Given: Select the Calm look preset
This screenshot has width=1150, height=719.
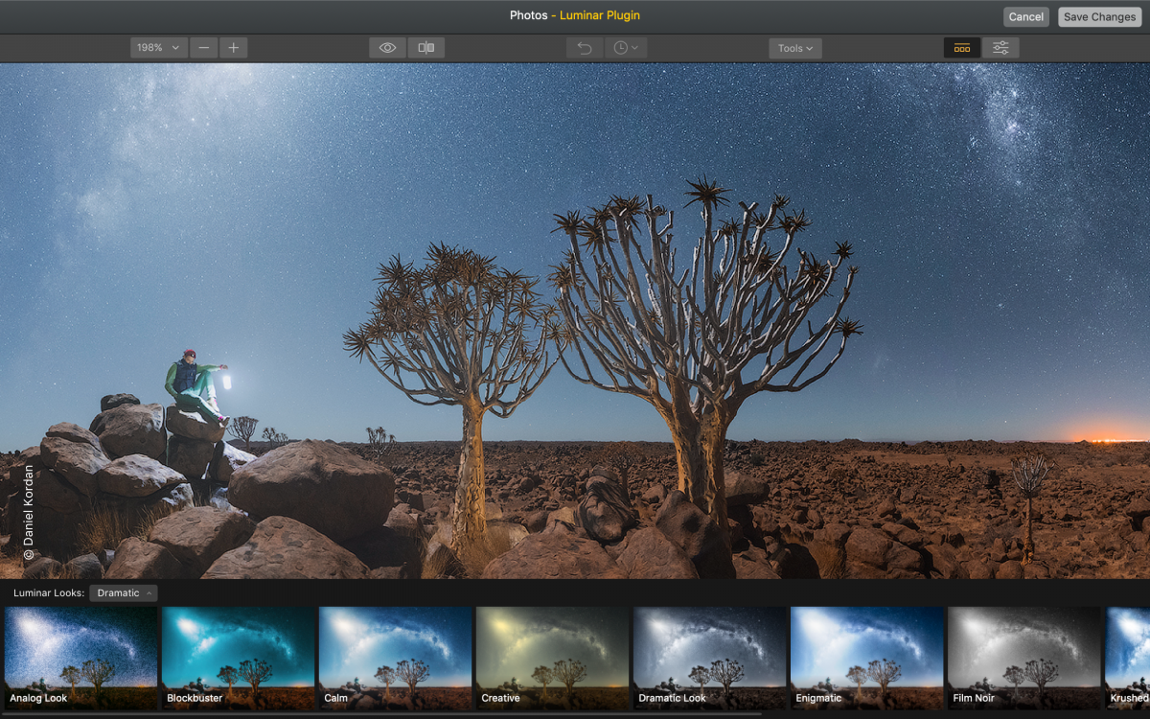Looking at the screenshot, I should click(x=395, y=657).
